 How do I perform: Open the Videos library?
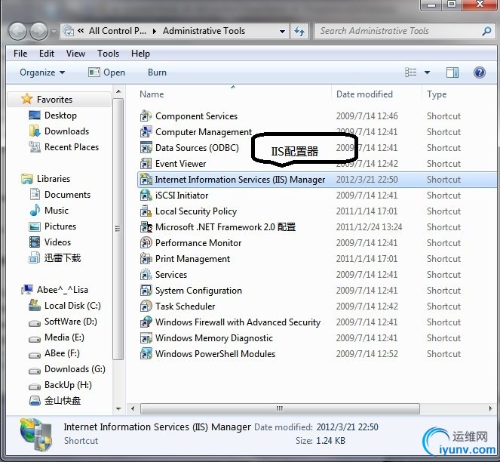click(57, 242)
